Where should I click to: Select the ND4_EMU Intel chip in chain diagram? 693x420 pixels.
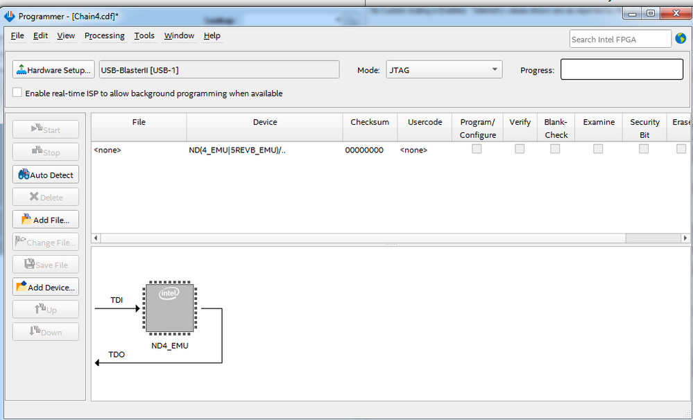(170, 308)
